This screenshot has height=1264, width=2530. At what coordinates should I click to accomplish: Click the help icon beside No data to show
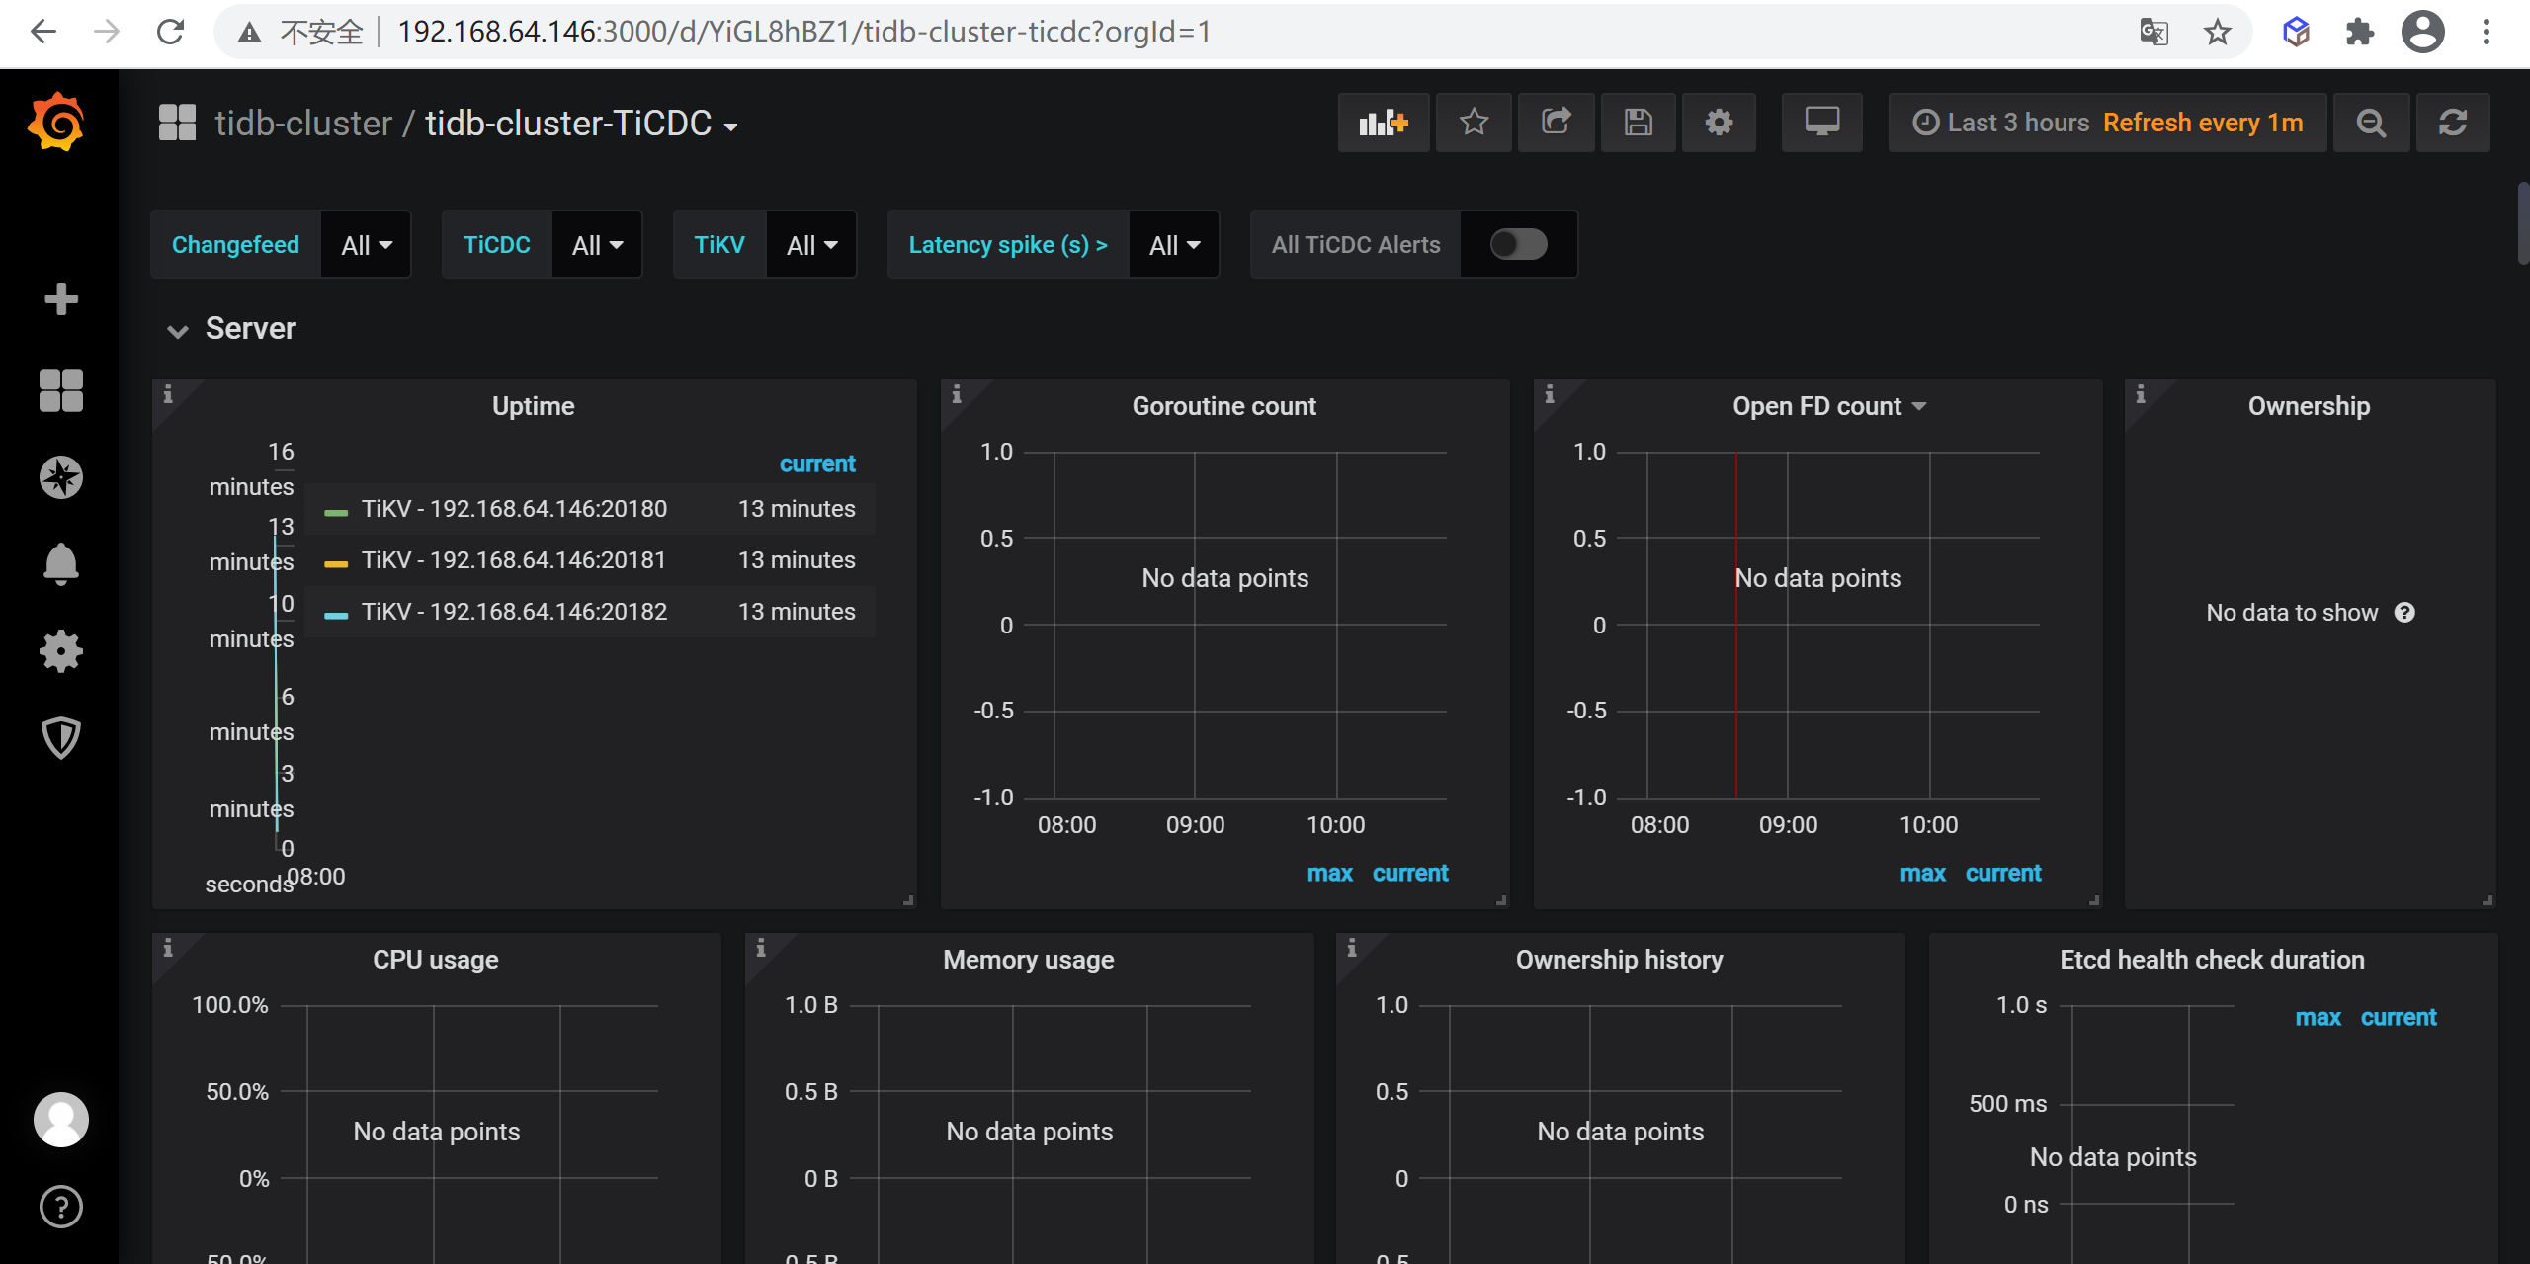[x=2404, y=613]
